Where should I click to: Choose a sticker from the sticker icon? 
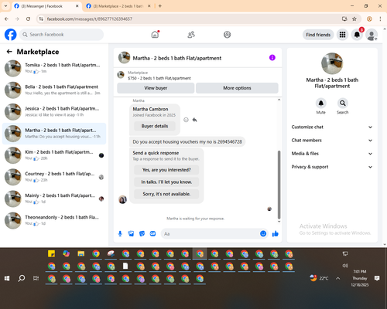pos(142,233)
